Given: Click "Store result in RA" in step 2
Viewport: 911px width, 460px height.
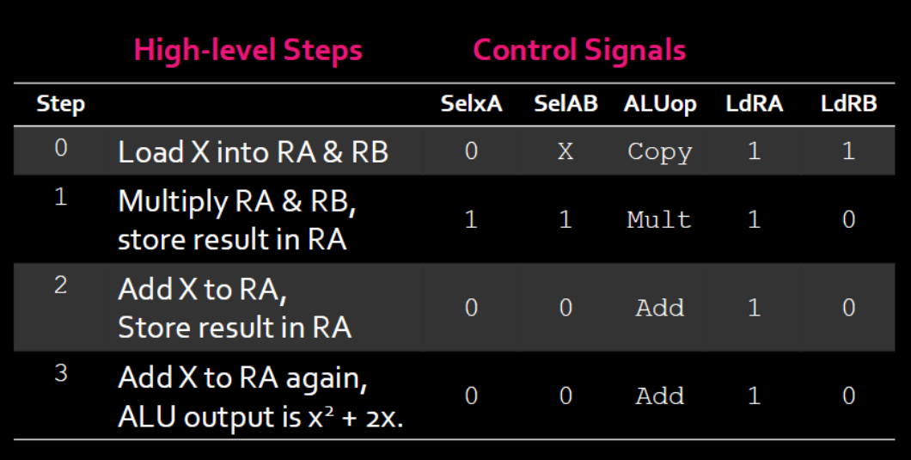Looking at the screenshot, I should (x=234, y=328).
